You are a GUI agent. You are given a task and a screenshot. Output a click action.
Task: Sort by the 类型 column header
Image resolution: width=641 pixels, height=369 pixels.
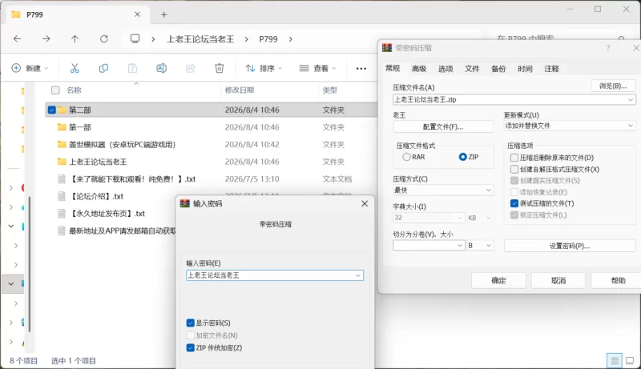pyautogui.click(x=330, y=90)
